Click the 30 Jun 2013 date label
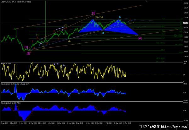189x130 pixels. click(x=99, y=123)
